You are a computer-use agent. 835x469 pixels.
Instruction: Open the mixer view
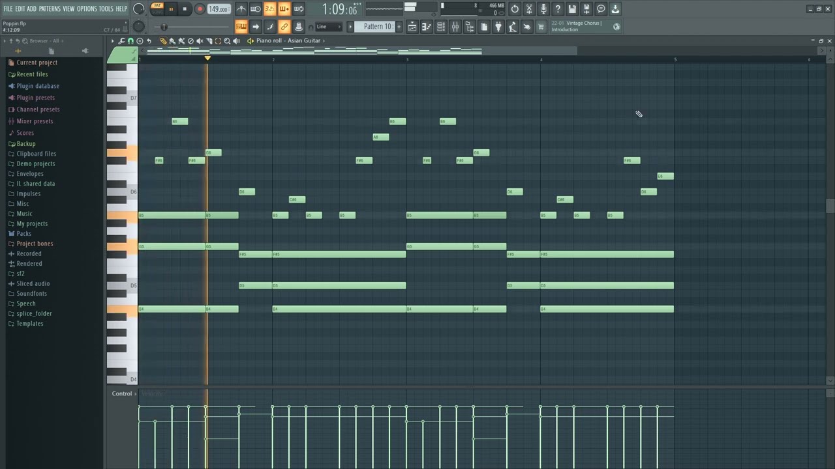[455, 27]
